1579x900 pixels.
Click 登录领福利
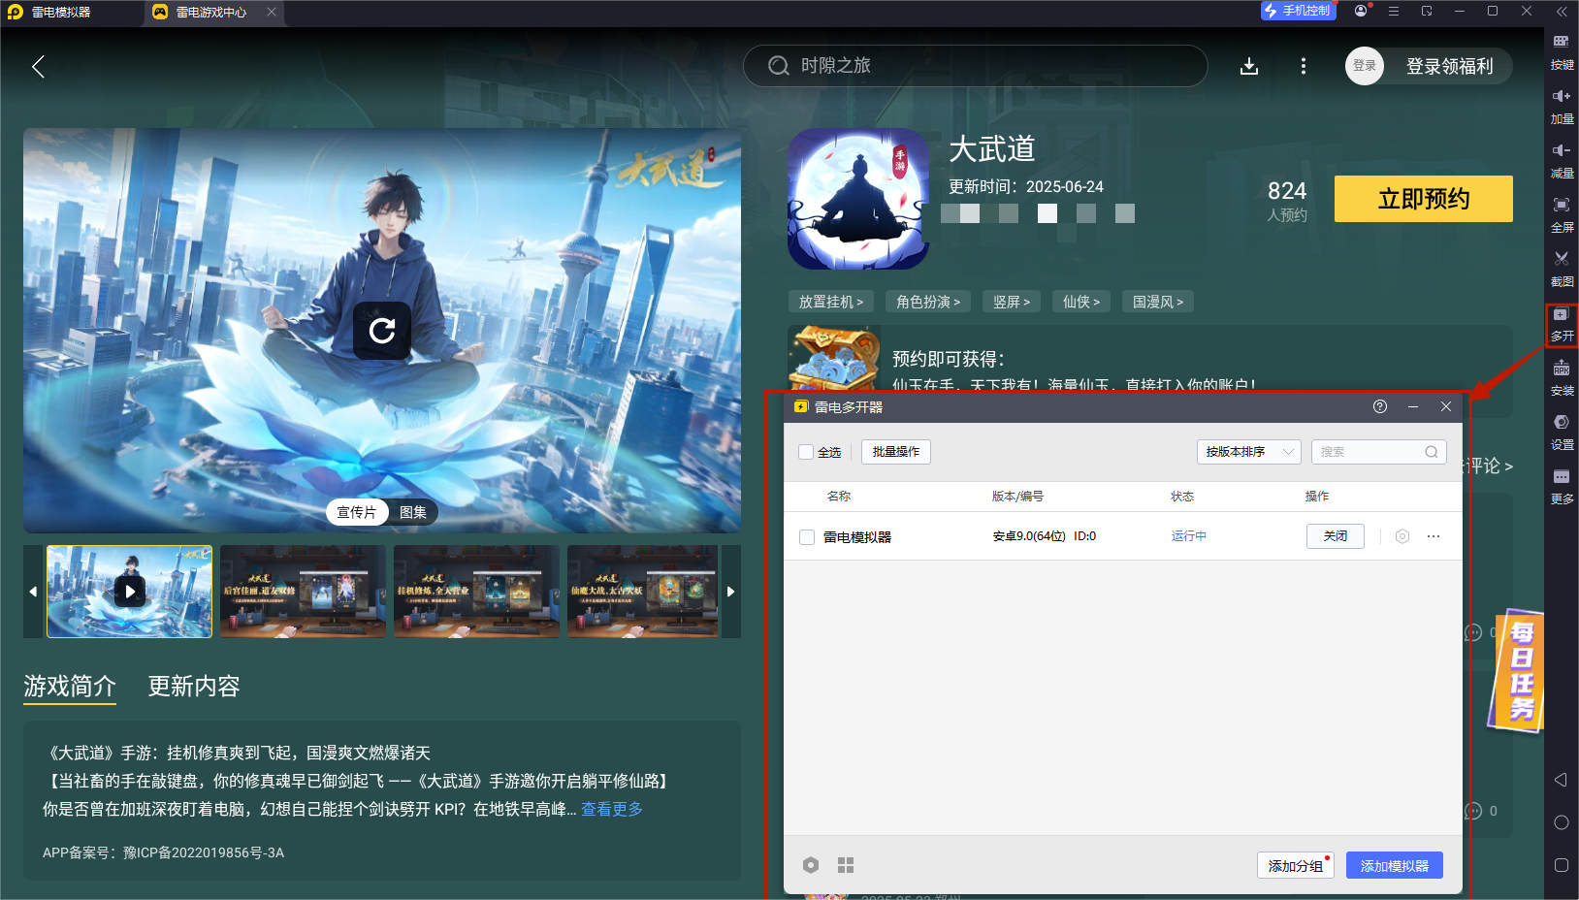click(1449, 66)
